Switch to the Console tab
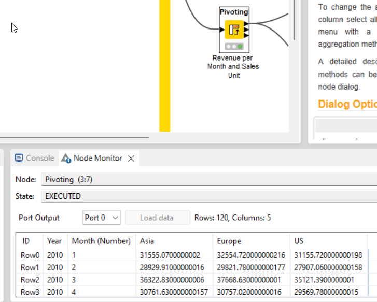Screen dimensions: 377x302 [x=34, y=158]
